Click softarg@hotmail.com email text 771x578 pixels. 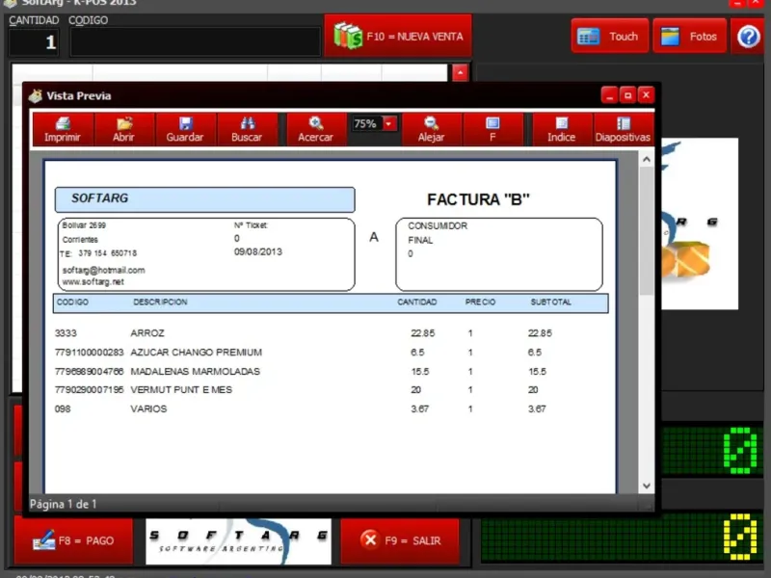103,270
